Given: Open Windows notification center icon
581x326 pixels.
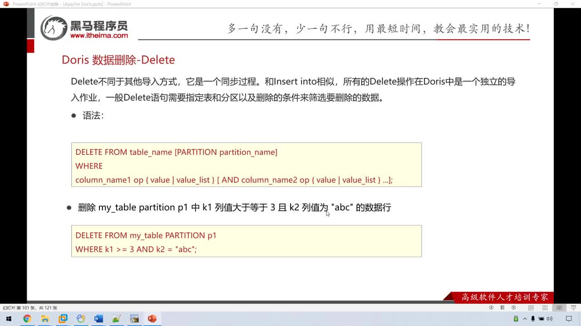Looking at the screenshot, I should [x=569, y=319].
